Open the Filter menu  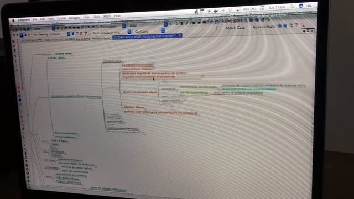pyautogui.click(x=86, y=17)
